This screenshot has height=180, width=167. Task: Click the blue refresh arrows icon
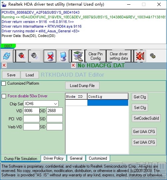[x=7, y=56]
